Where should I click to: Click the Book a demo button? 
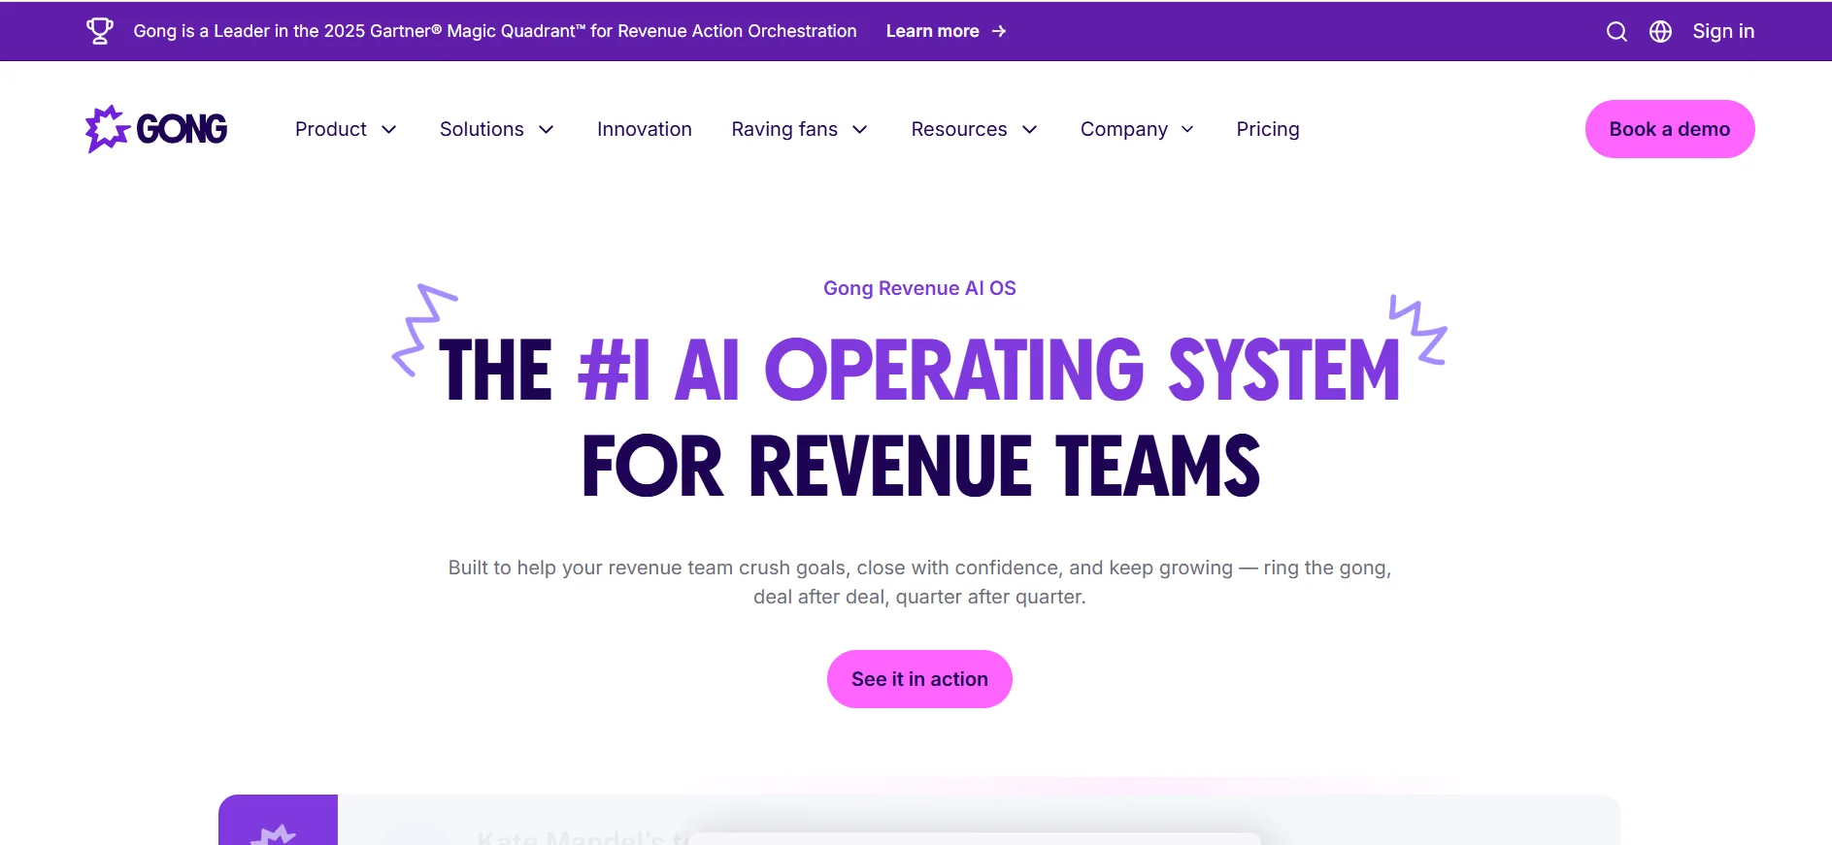pos(1669,129)
